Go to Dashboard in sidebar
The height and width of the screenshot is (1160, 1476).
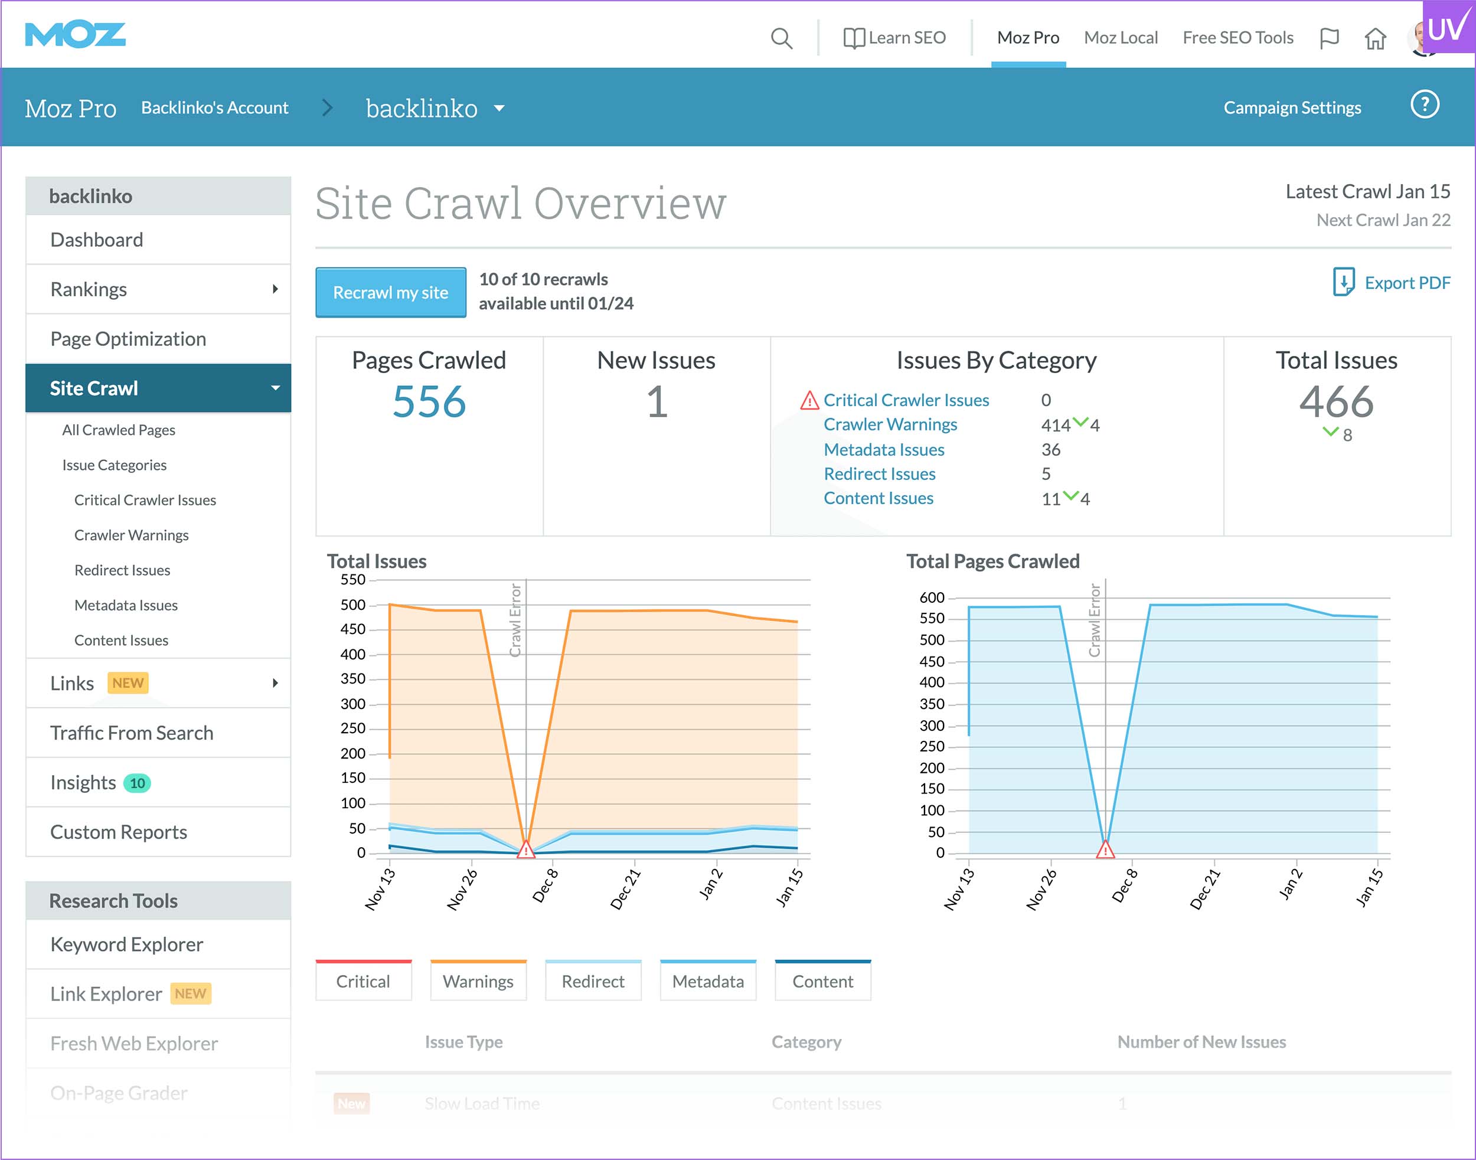[158, 240]
